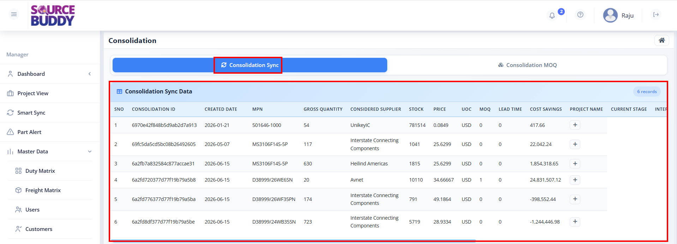Click the Users people icon

18,209
